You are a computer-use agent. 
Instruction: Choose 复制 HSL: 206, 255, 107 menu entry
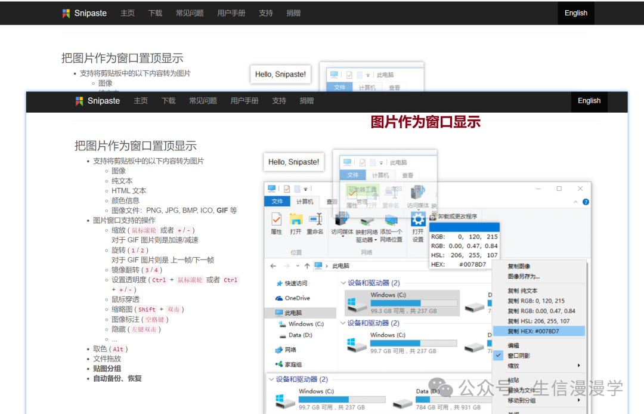point(538,321)
